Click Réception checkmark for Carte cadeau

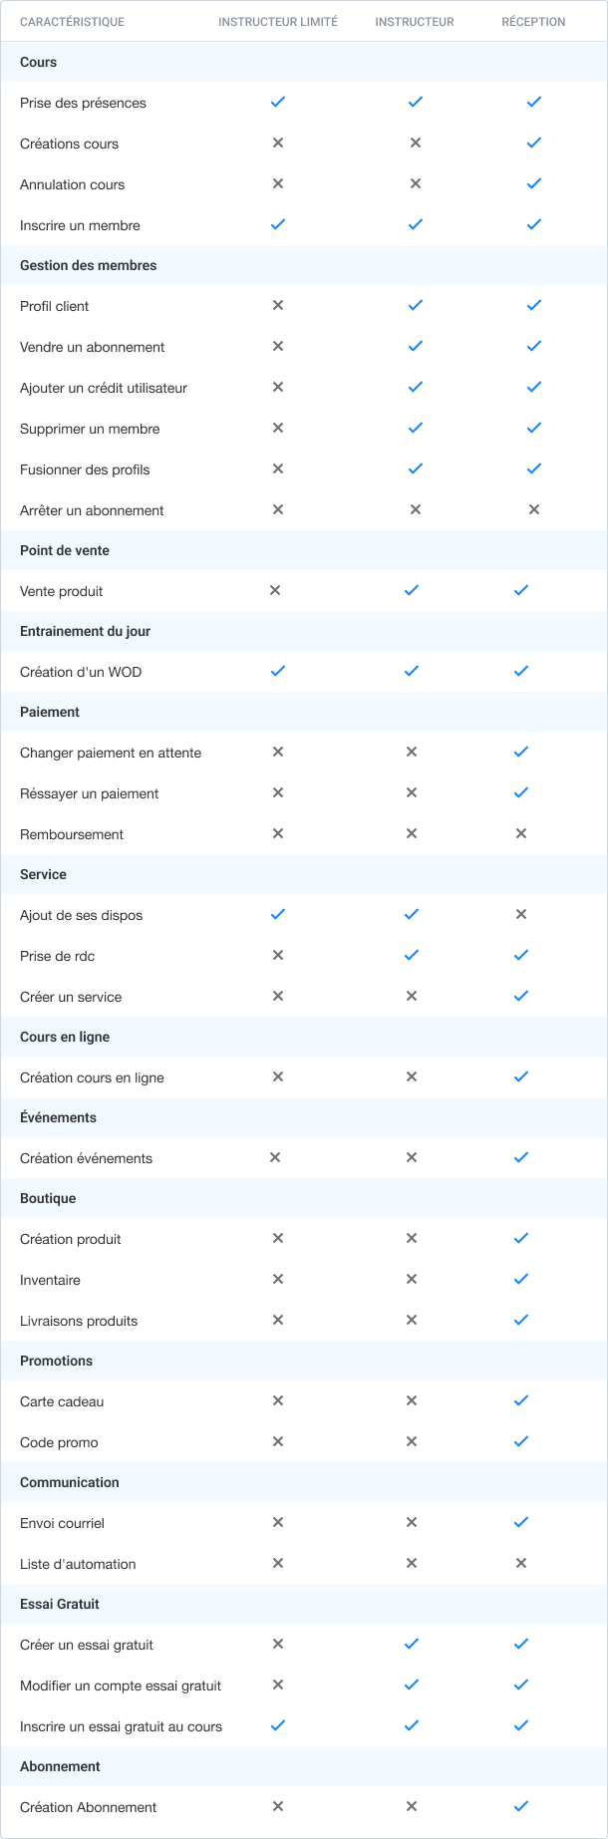click(521, 1400)
